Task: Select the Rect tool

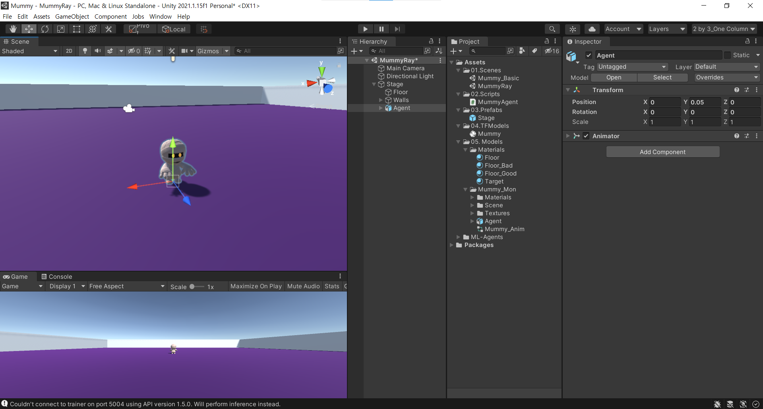Action: coord(77,29)
